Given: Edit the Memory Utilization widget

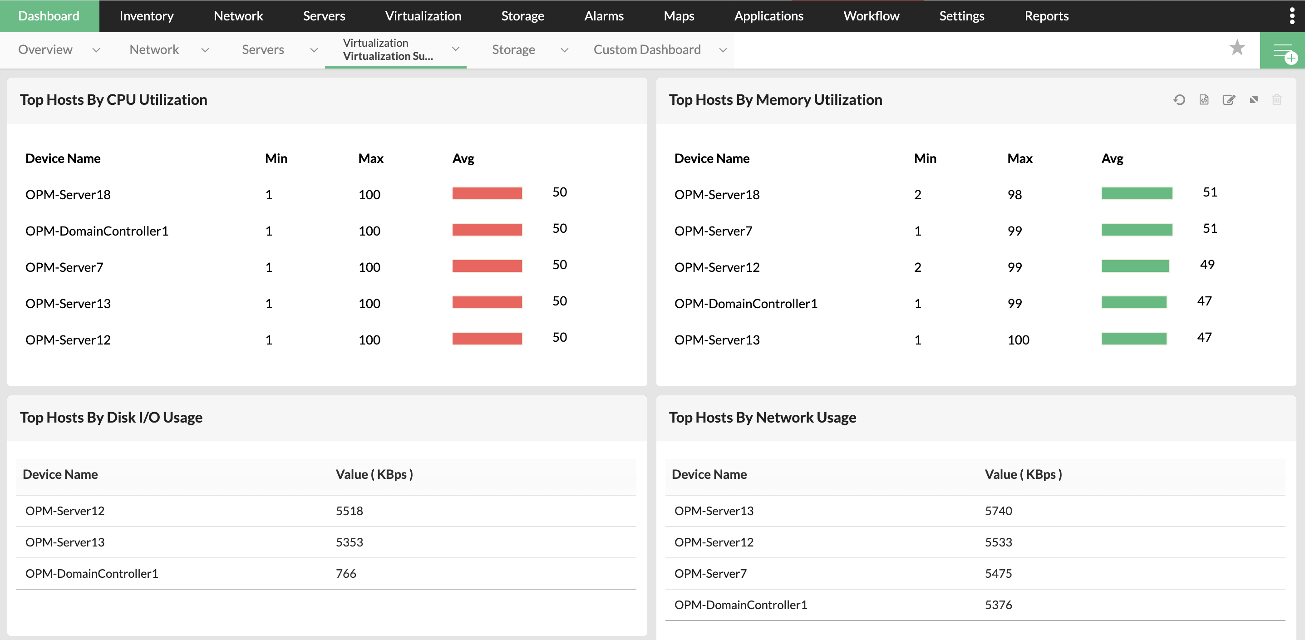Looking at the screenshot, I should (1228, 100).
